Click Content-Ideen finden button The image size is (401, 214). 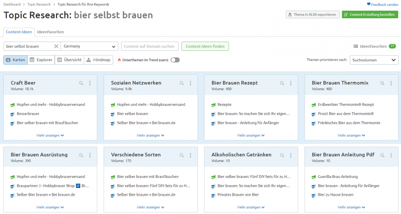pyautogui.click(x=205, y=46)
